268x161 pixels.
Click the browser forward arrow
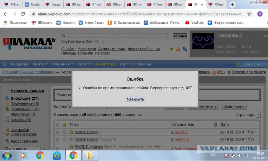tap(14, 14)
